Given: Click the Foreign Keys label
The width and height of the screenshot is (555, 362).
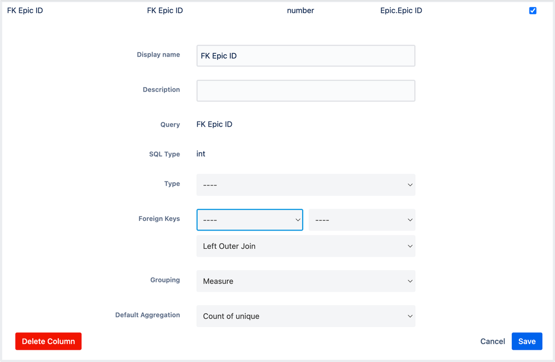Looking at the screenshot, I should pyautogui.click(x=159, y=219).
